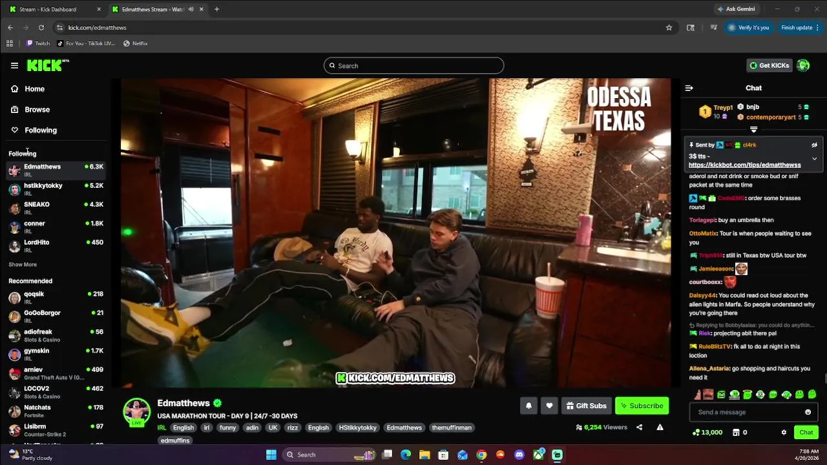Viewport: 827px width, 465px height.
Task: Expand Show More followed channels
Action: click(23, 265)
